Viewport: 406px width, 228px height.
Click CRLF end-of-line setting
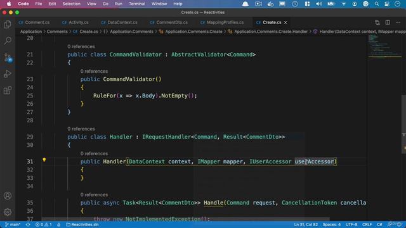pyautogui.click(x=367, y=225)
